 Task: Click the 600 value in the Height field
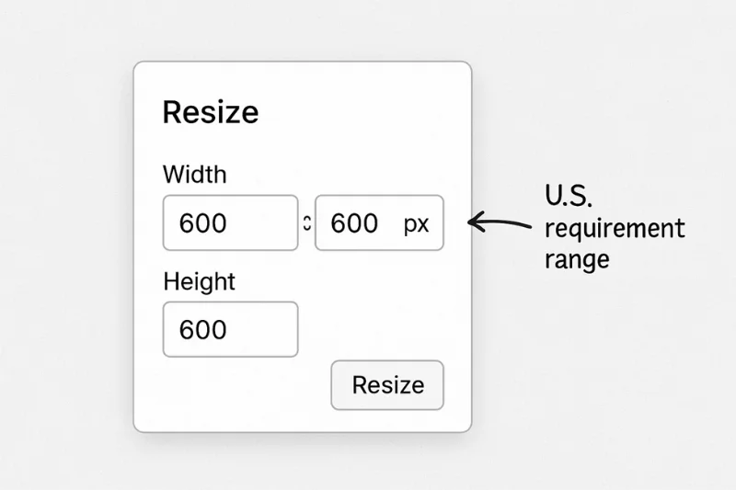point(202,330)
